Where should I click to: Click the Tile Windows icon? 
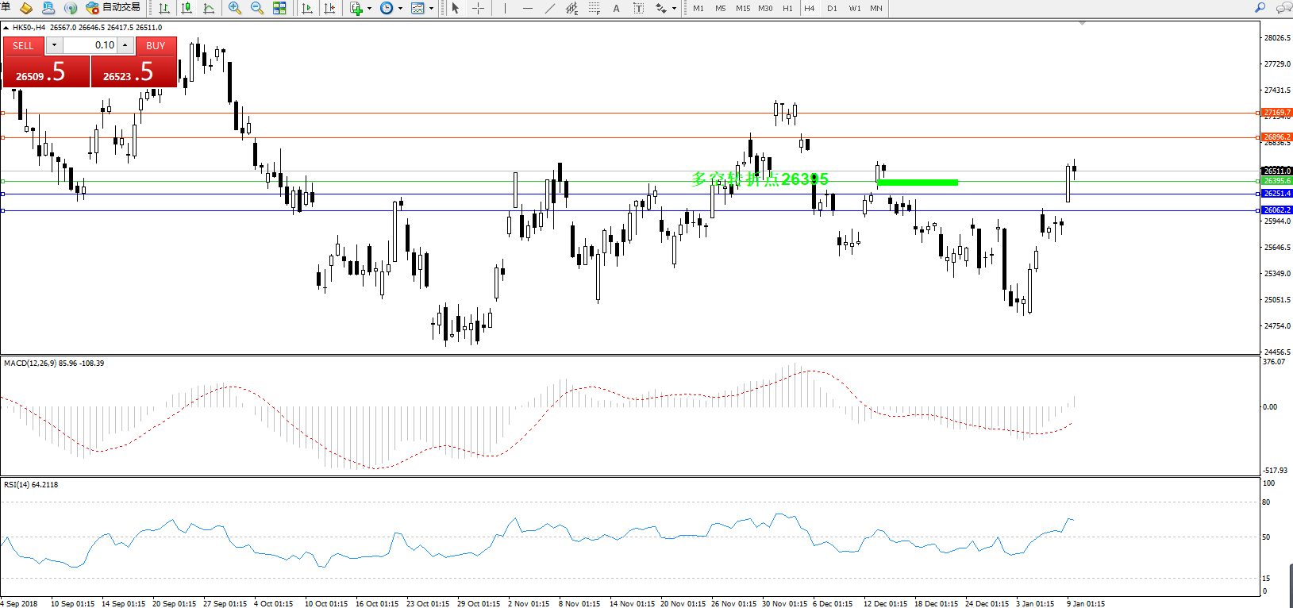point(279,8)
